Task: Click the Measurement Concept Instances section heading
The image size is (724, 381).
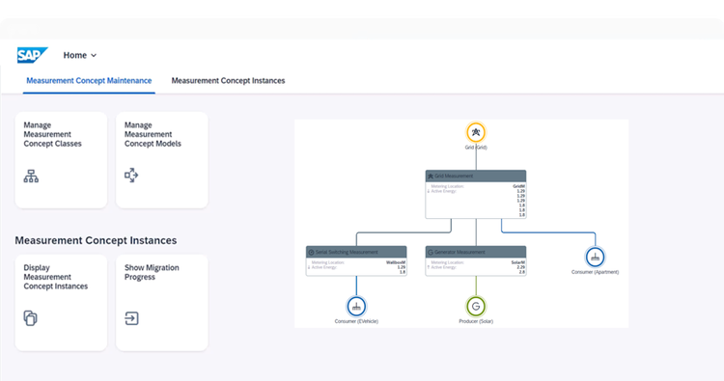Action: click(96, 240)
